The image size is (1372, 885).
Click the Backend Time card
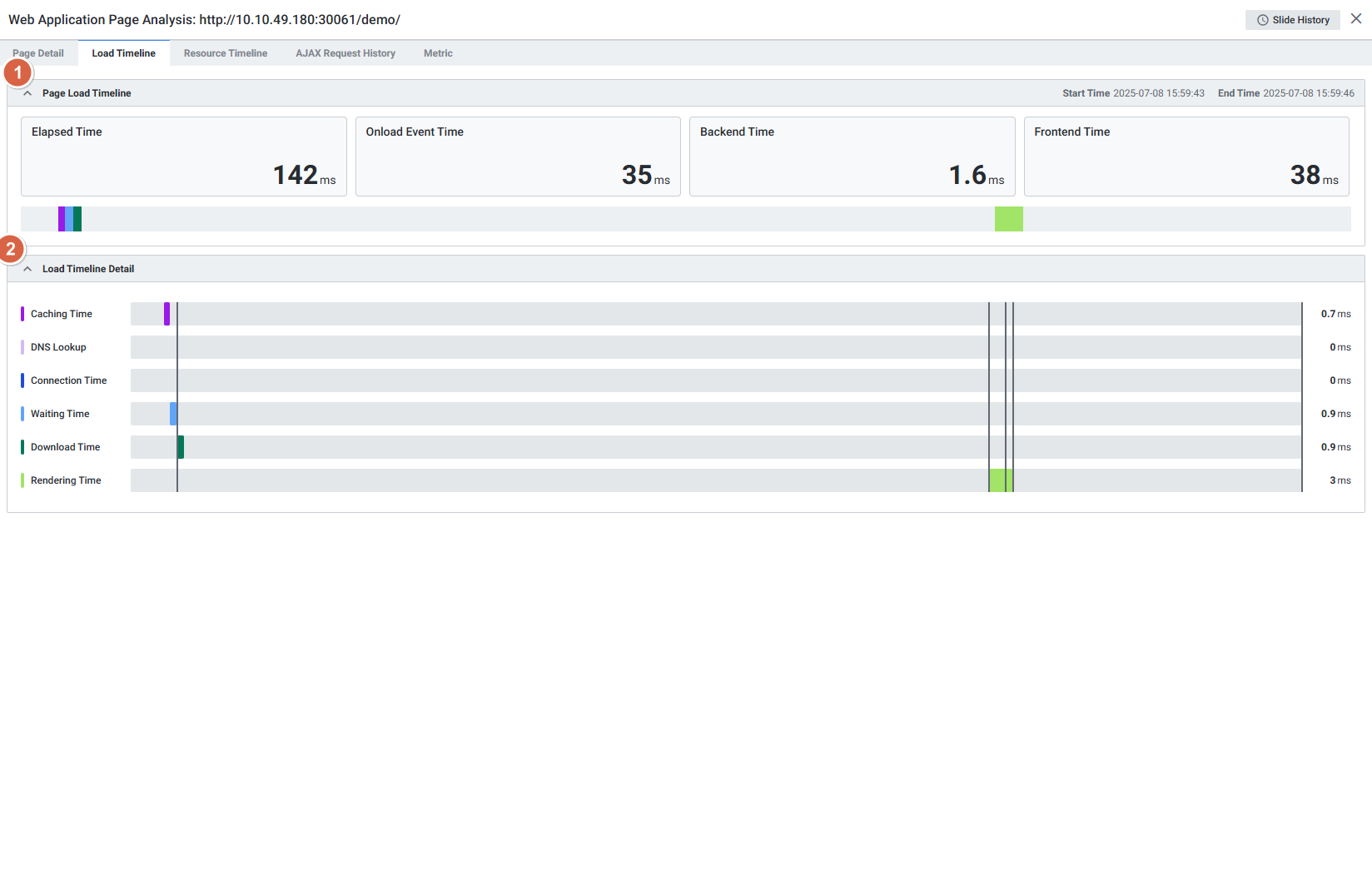coord(852,157)
